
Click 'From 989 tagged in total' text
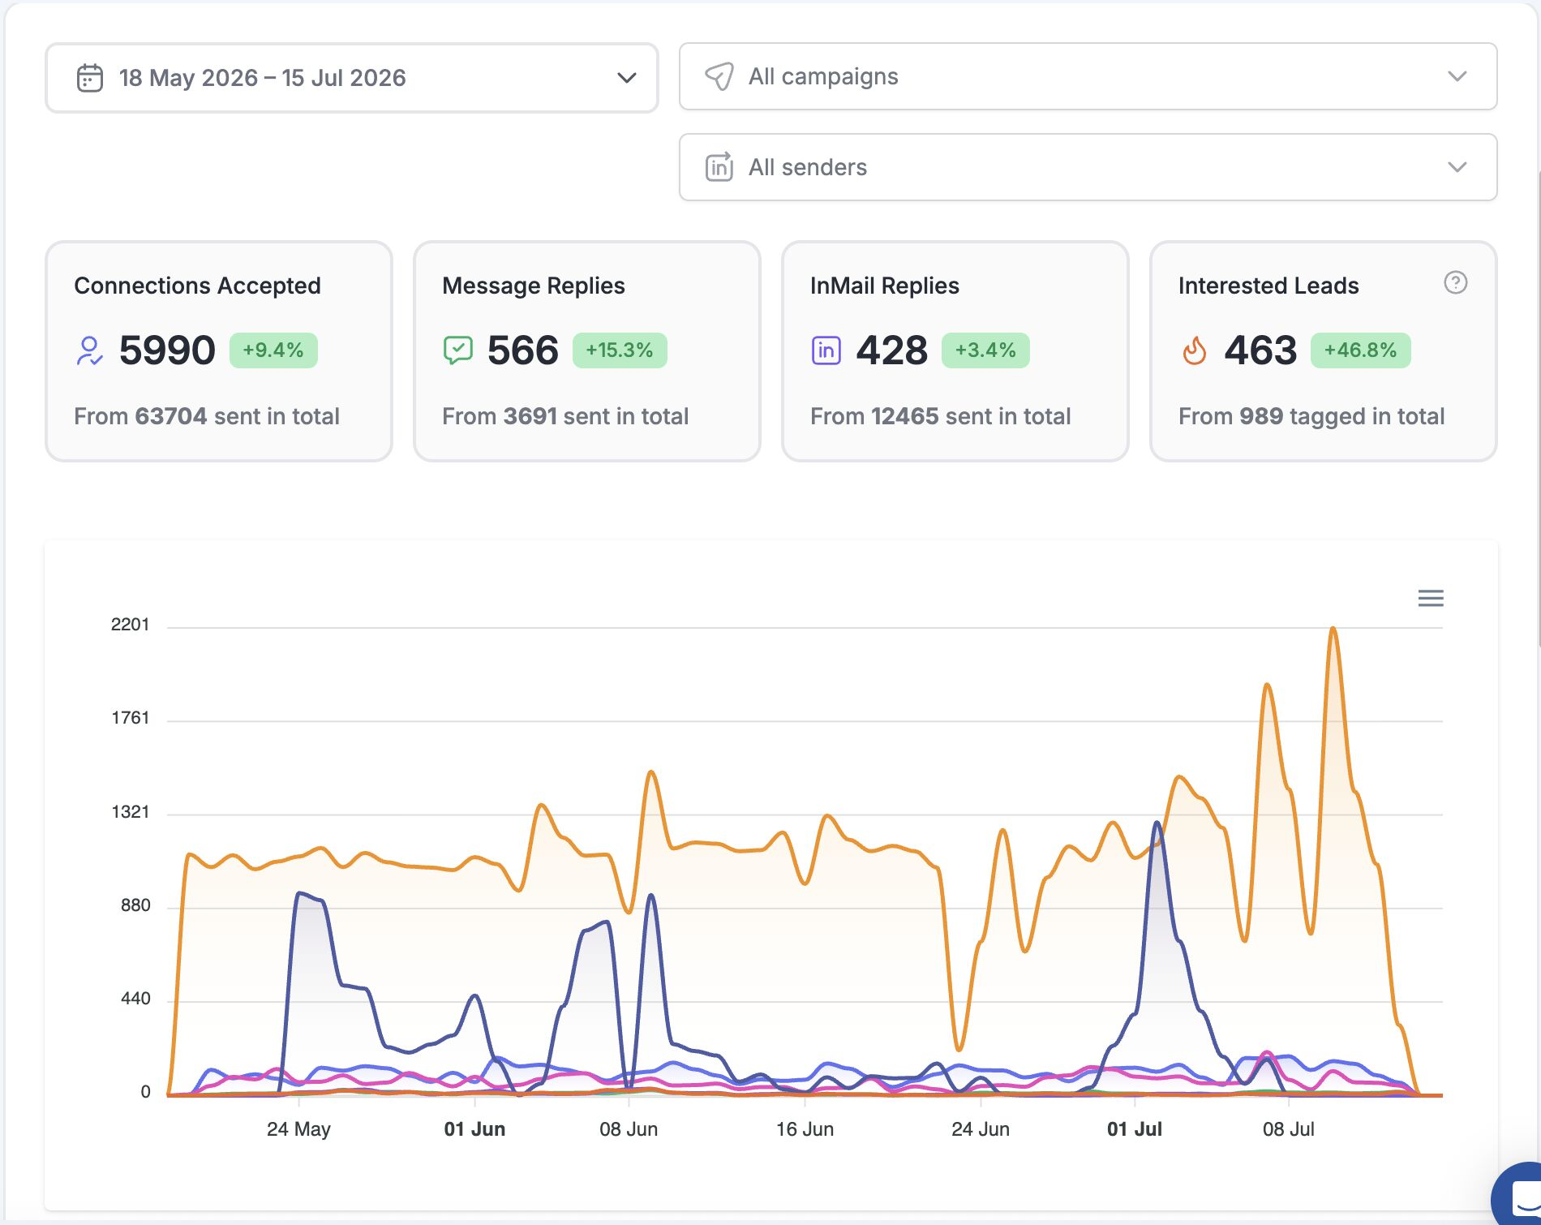pyautogui.click(x=1311, y=416)
